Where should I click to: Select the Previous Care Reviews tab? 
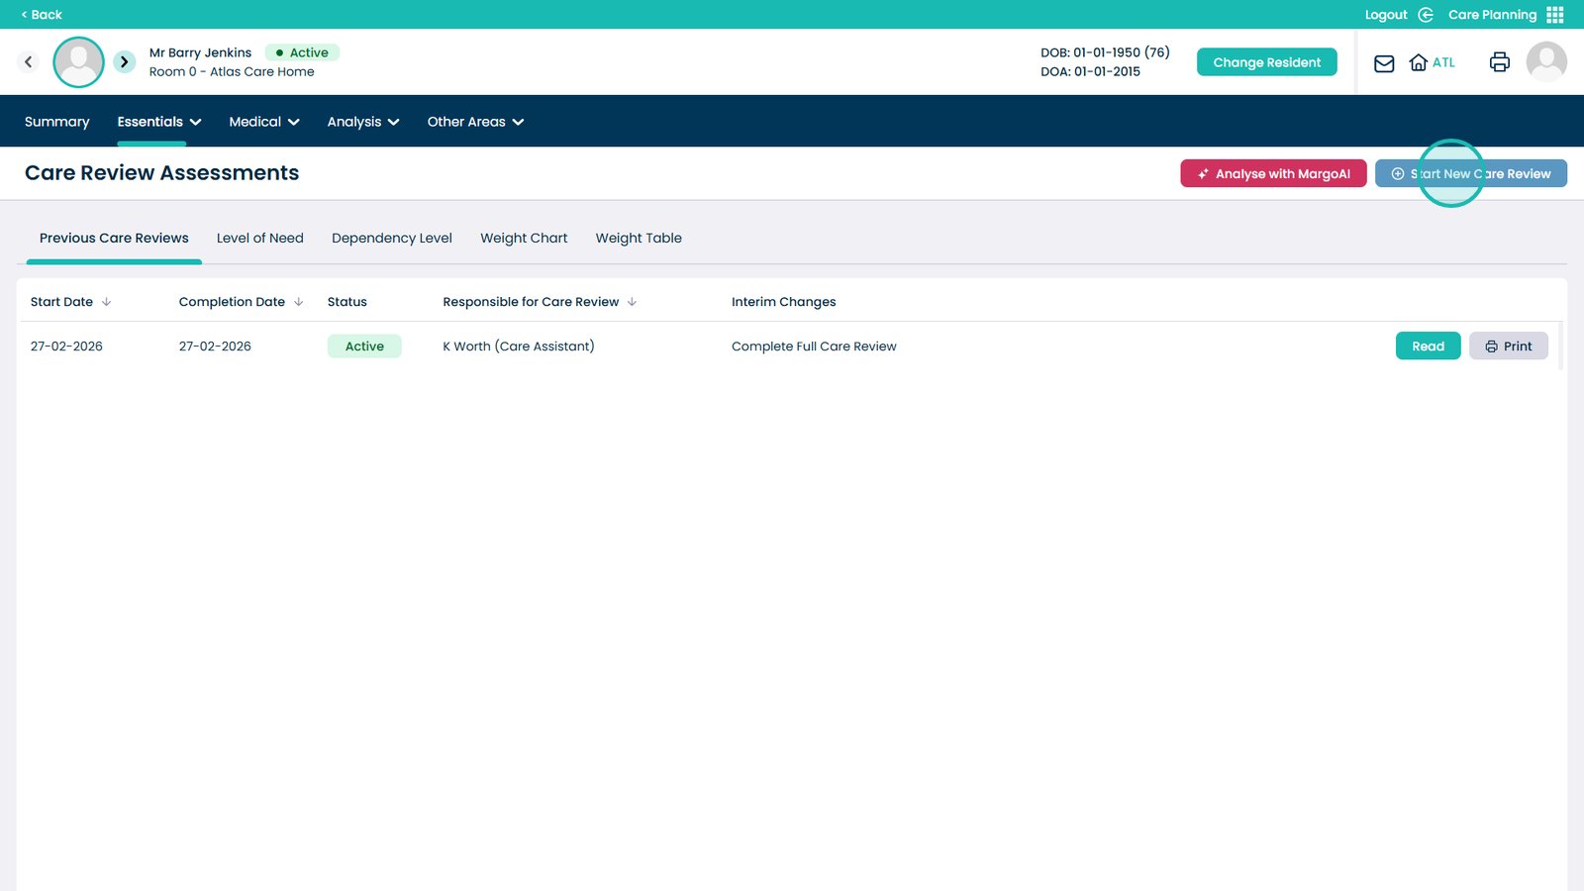point(114,239)
